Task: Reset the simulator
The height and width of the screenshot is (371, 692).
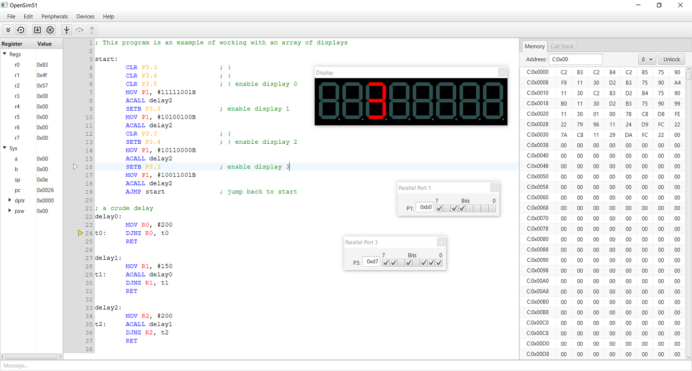Action: (20, 30)
